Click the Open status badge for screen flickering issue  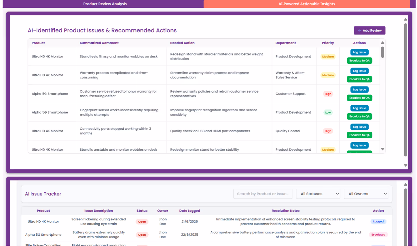click(142, 222)
